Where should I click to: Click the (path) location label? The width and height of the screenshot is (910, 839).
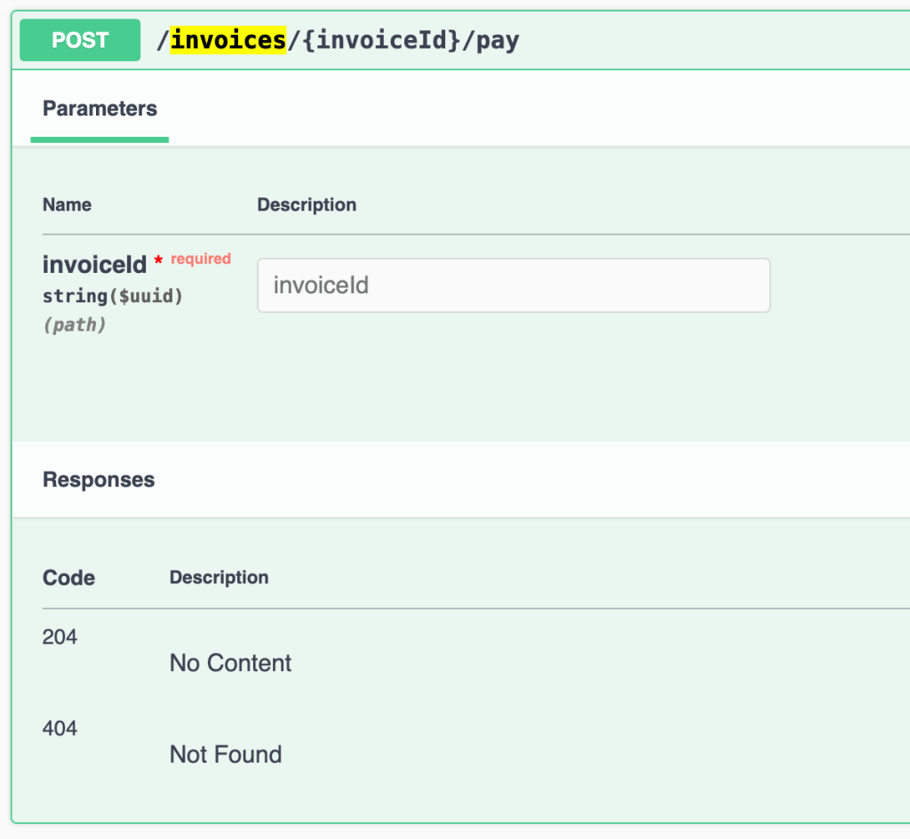(74, 325)
